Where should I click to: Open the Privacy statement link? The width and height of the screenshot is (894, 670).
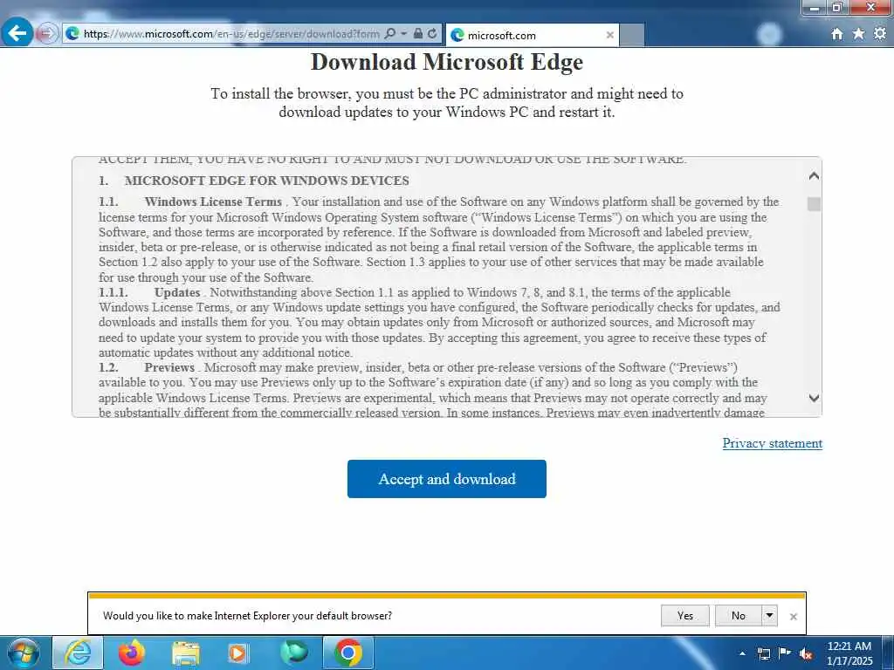click(772, 443)
